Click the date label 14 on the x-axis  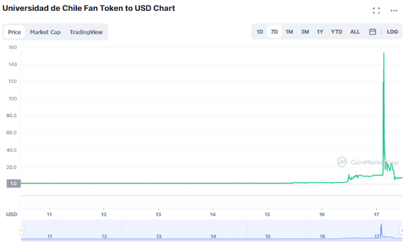[213, 214]
